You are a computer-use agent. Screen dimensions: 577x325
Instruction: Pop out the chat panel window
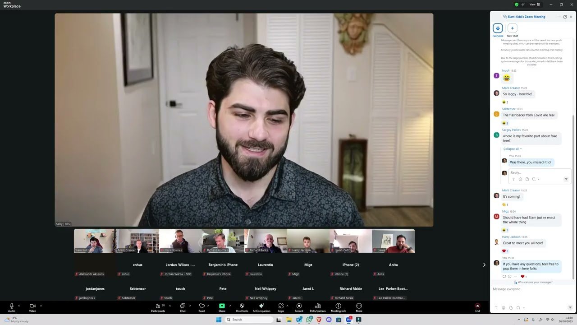(x=565, y=17)
